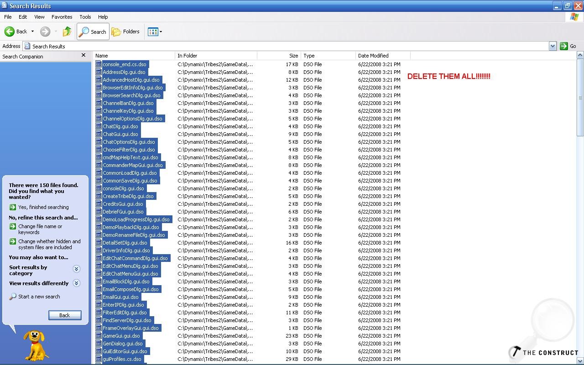The width and height of the screenshot is (584, 365).
Task: Expand 'View results differently' chevron
Action: click(x=77, y=283)
